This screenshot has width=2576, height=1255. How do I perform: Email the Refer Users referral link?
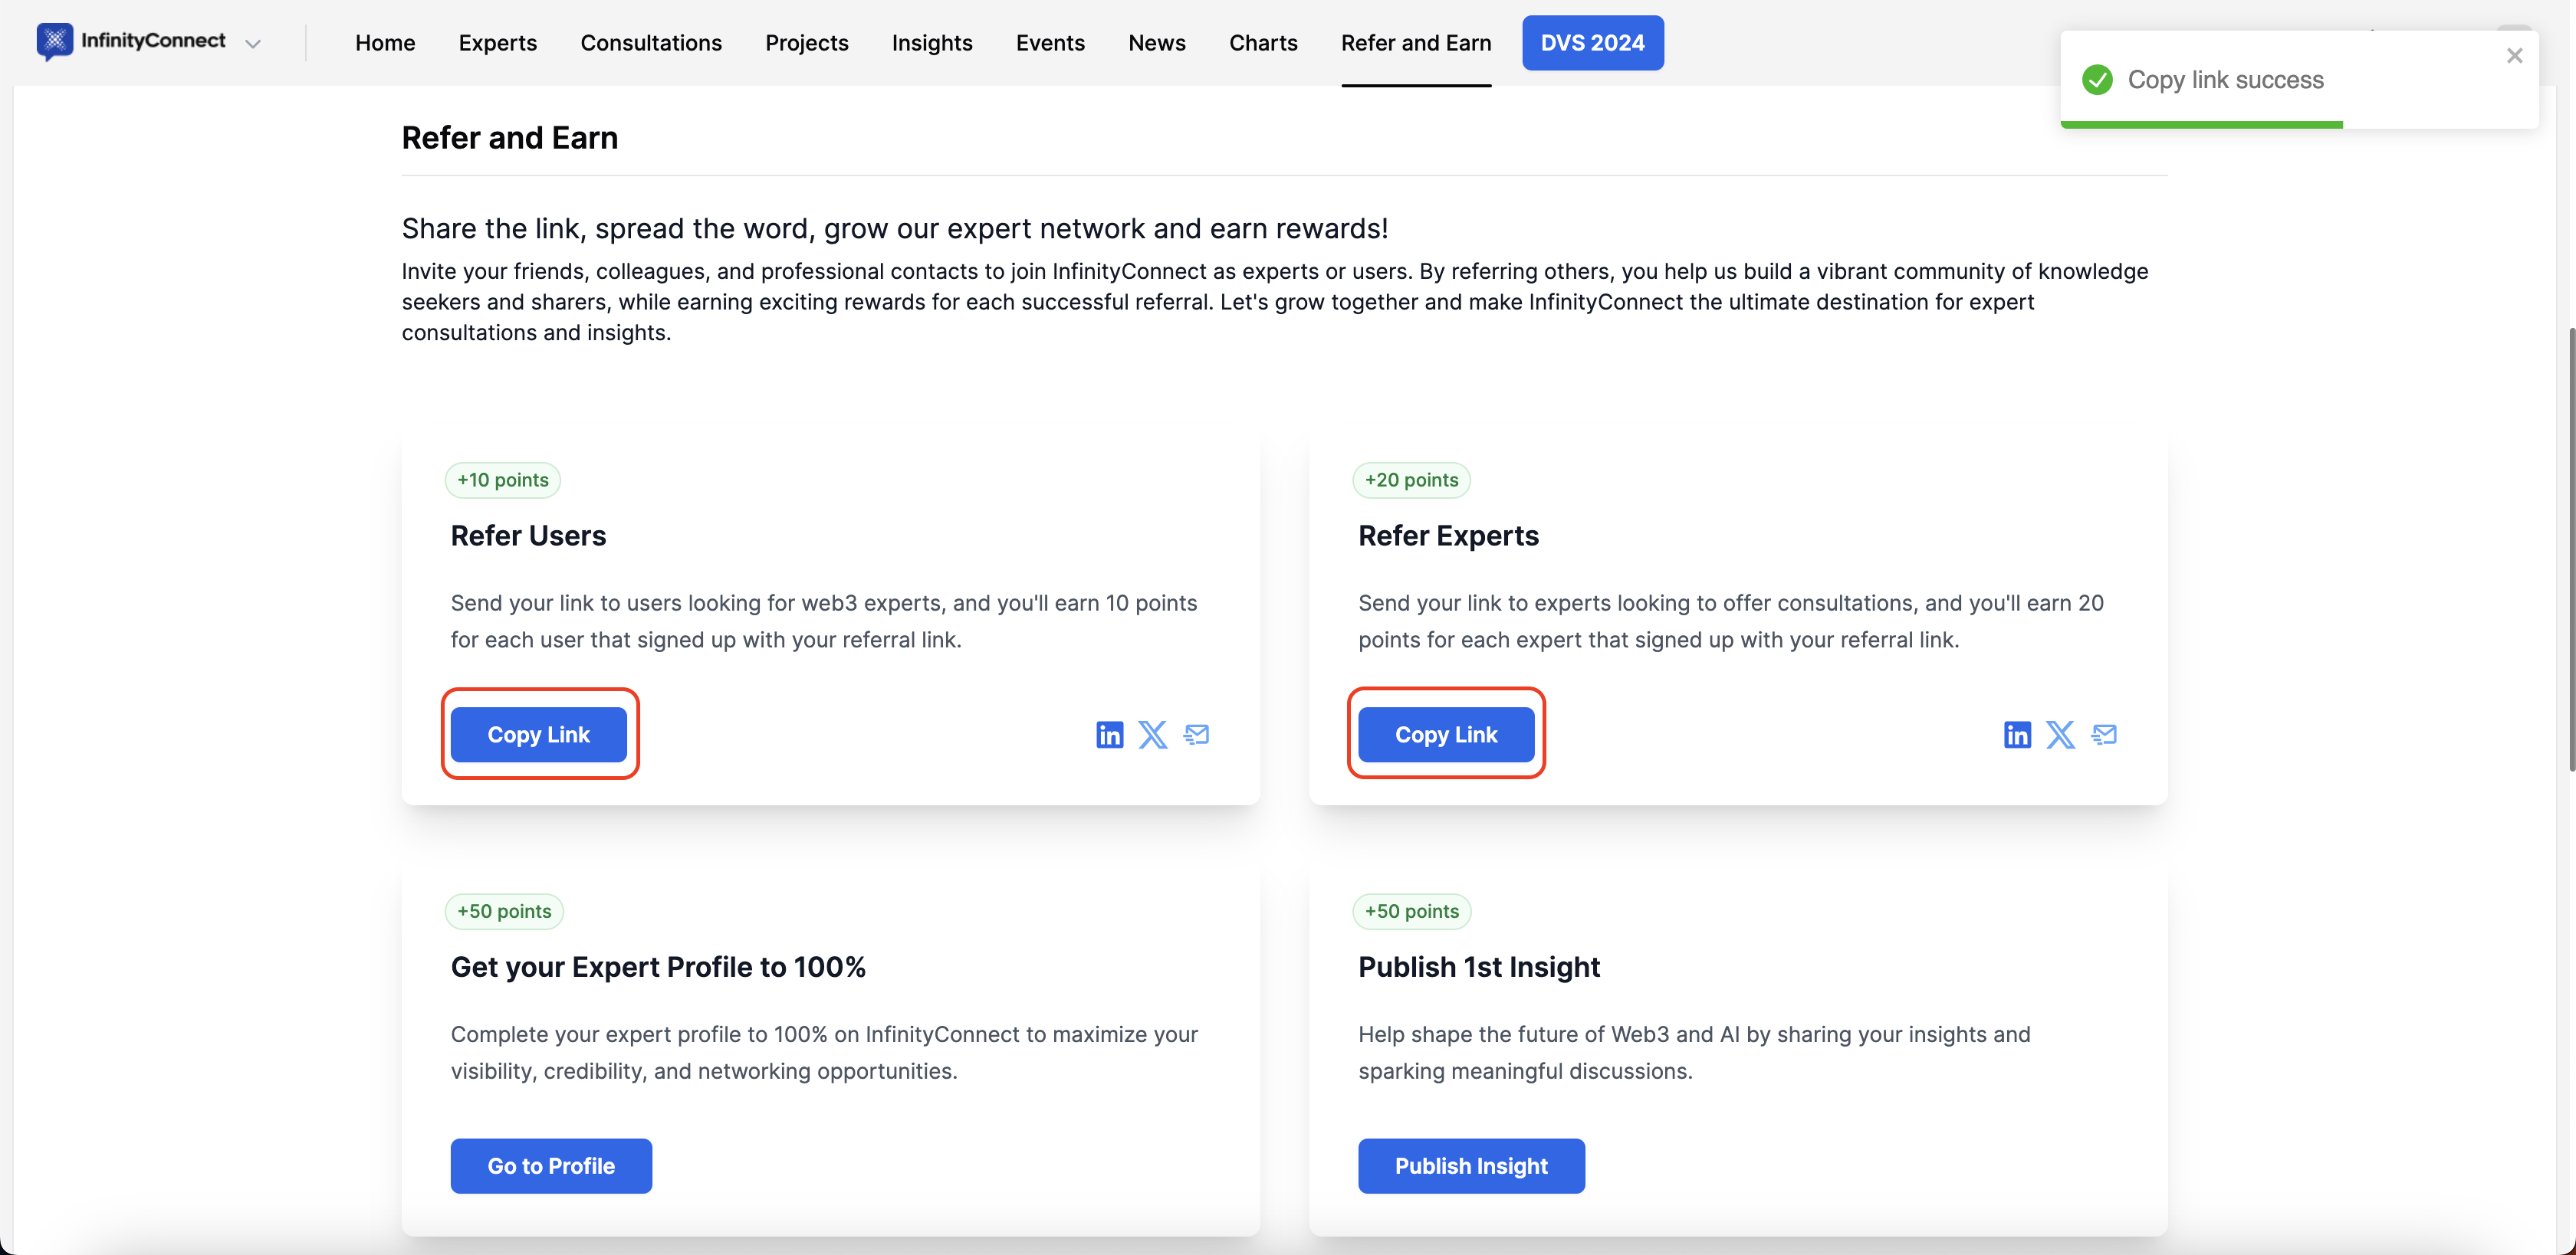(x=1196, y=735)
